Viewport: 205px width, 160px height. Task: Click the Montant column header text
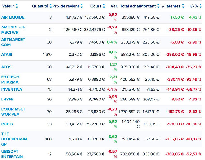[x=148, y=6]
